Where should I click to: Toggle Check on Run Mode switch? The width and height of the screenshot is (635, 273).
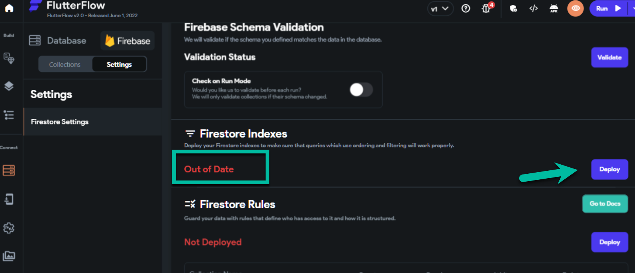pyautogui.click(x=361, y=89)
